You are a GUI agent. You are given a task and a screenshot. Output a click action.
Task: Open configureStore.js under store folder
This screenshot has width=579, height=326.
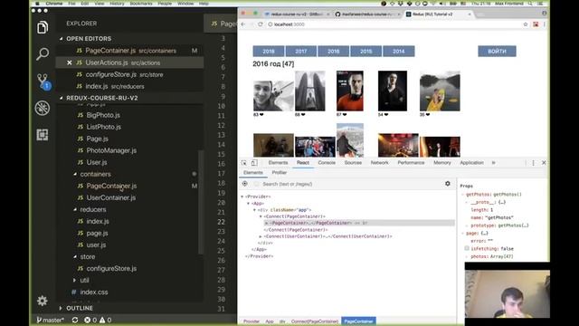(x=111, y=269)
